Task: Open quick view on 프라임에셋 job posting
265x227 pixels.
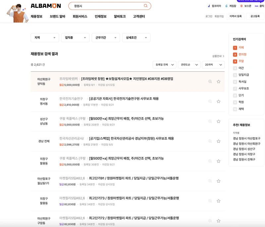Action: (210, 81)
